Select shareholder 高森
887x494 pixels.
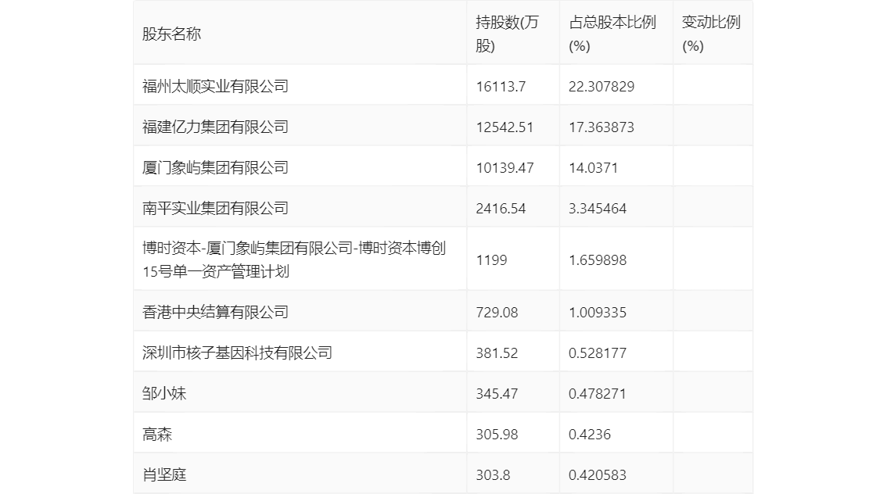pos(156,434)
